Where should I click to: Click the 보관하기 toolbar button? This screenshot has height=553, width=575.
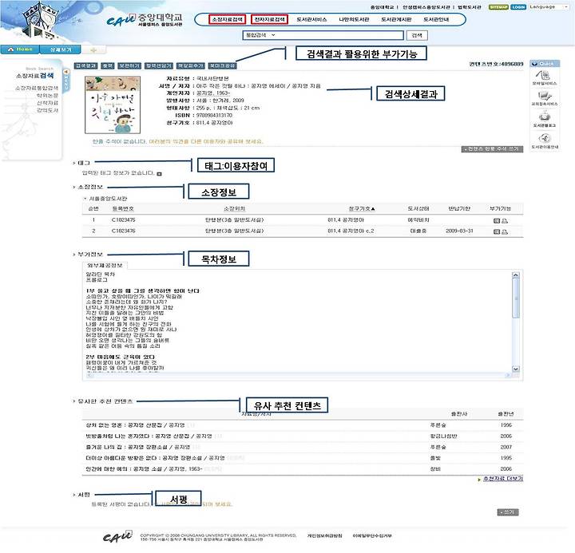129,65
